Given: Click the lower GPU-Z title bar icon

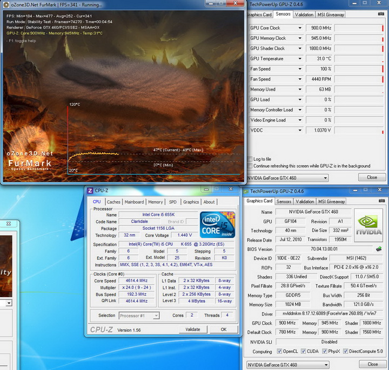Looking at the screenshot, I should (246, 191).
